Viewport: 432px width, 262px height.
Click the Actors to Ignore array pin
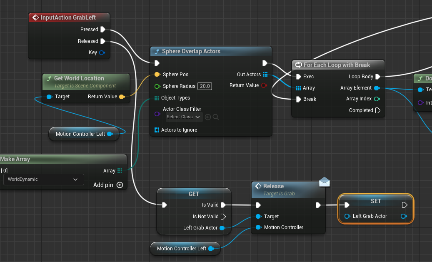point(157,130)
